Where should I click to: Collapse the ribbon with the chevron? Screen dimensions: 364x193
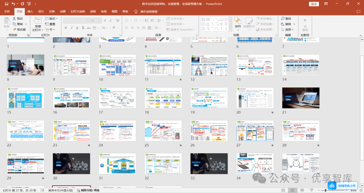pos(361,35)
